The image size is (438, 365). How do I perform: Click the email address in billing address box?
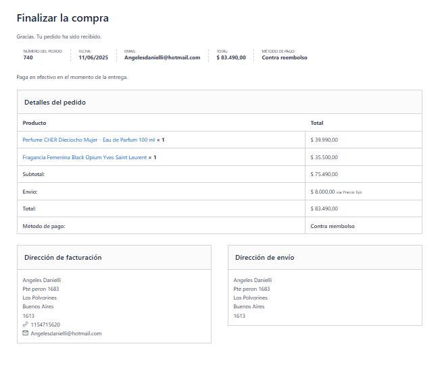point(66,333)
